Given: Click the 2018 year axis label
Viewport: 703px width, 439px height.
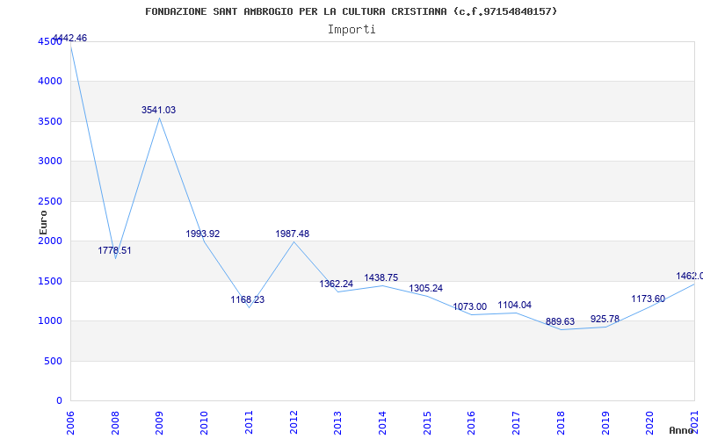Looking at the screenshot, I should (561, 422).
